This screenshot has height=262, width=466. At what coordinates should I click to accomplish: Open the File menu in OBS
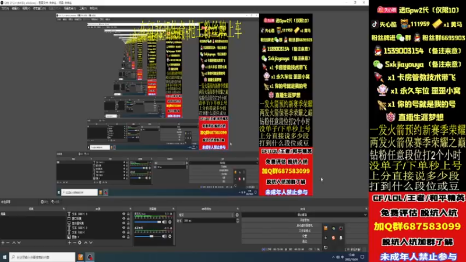coord(5,9)
